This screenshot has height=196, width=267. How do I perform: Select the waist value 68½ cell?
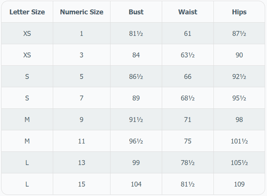(188, 98)
